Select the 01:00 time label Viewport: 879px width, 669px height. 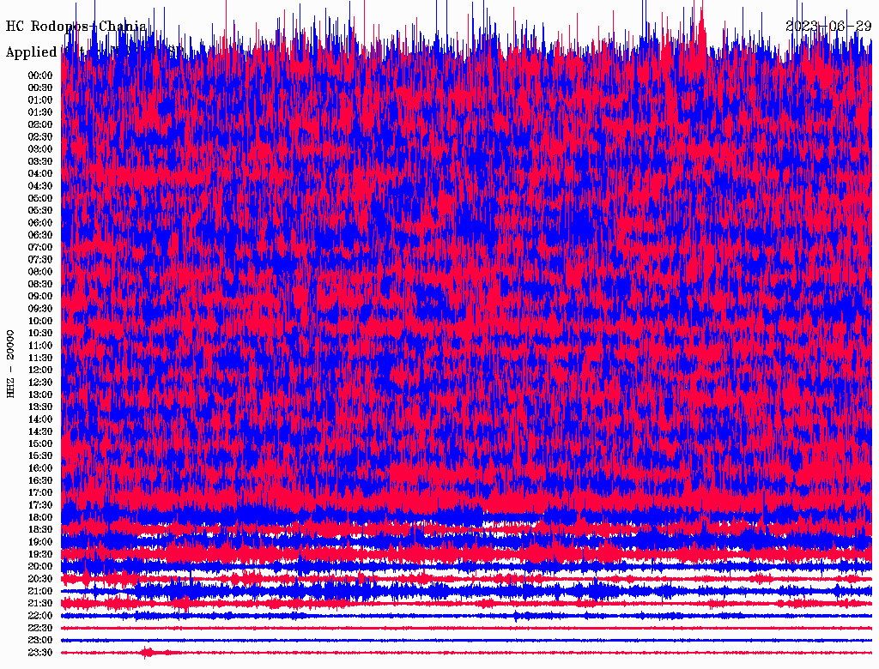point(40,100)
